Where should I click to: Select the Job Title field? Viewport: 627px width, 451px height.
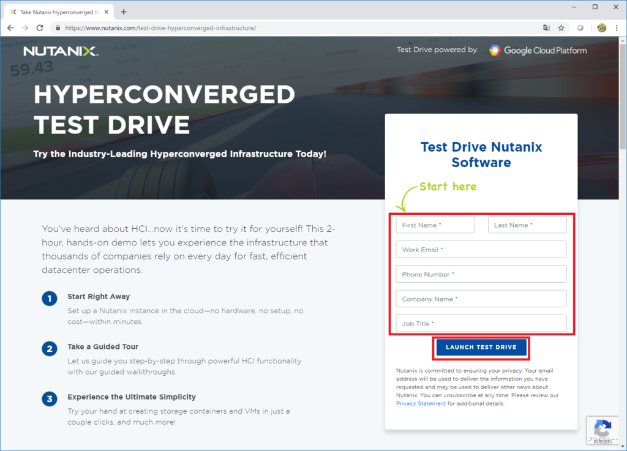(481, 324)
